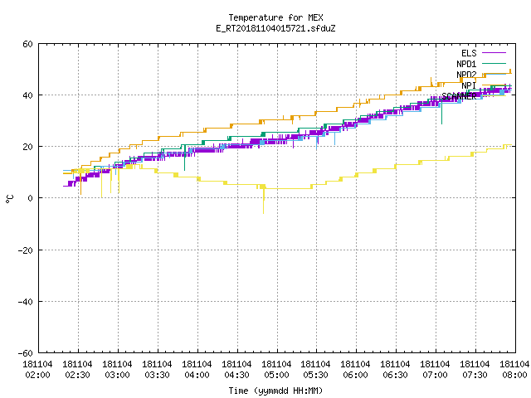Click the y-axis label 0

pos(31,198)
